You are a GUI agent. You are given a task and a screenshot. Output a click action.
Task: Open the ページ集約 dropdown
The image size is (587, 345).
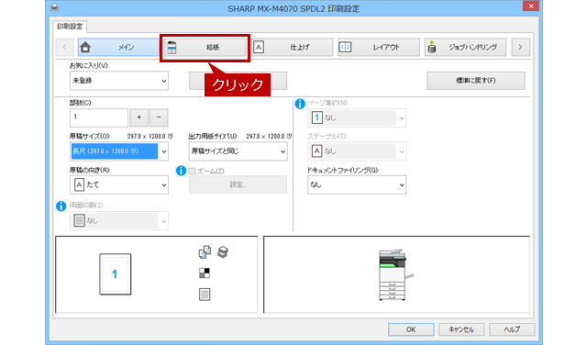(x=357, y=118)
